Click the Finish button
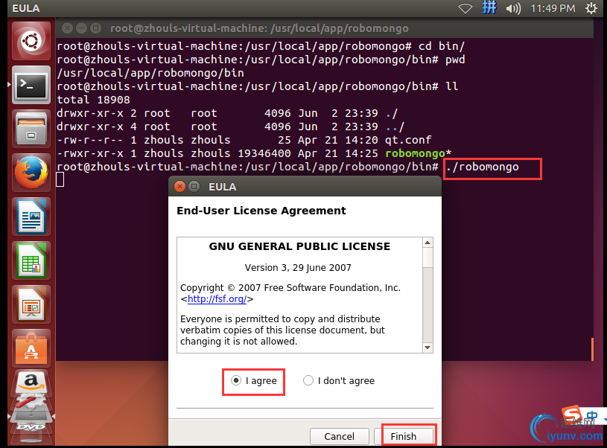The width and height of the screenshot is (607, 448). (404, 436)
